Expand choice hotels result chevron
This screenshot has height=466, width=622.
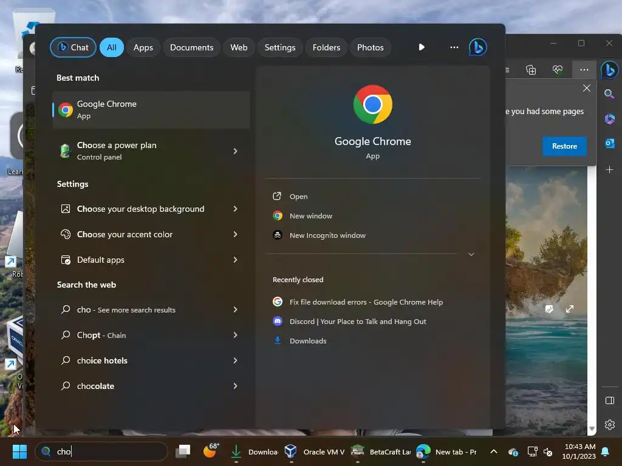[x=235, y=360]
